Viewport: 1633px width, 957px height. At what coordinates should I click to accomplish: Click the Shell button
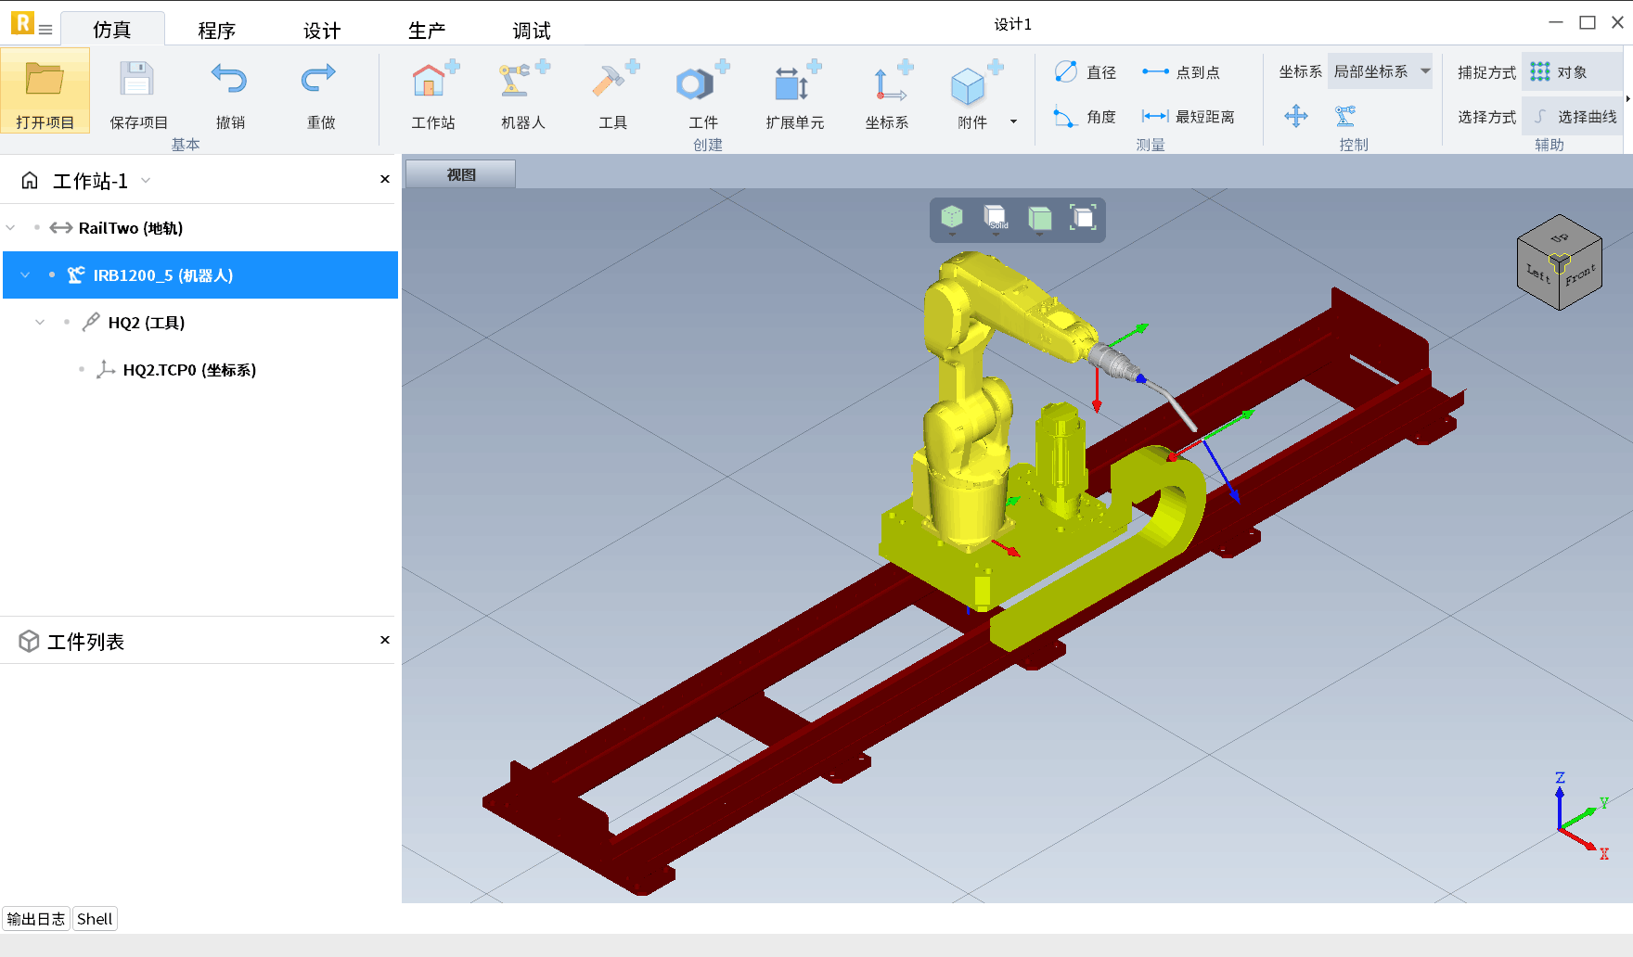pyautogui.click(x=95, y=919)
